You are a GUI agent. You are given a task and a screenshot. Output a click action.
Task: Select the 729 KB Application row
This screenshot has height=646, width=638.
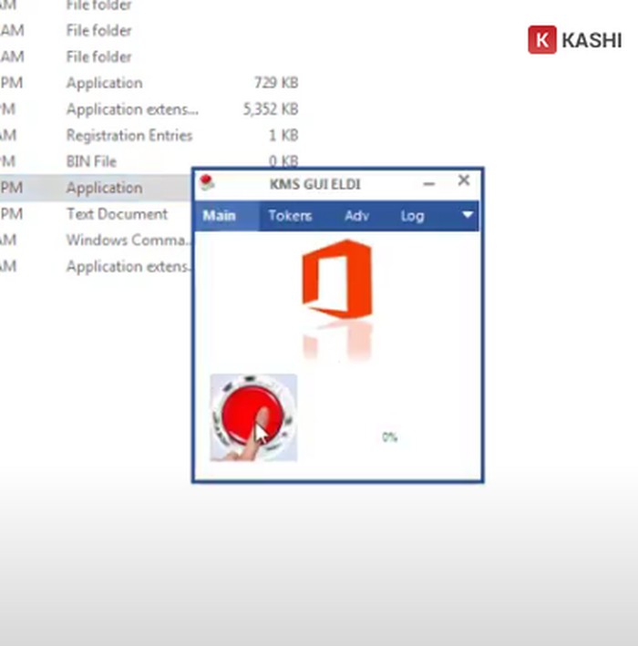149,83
